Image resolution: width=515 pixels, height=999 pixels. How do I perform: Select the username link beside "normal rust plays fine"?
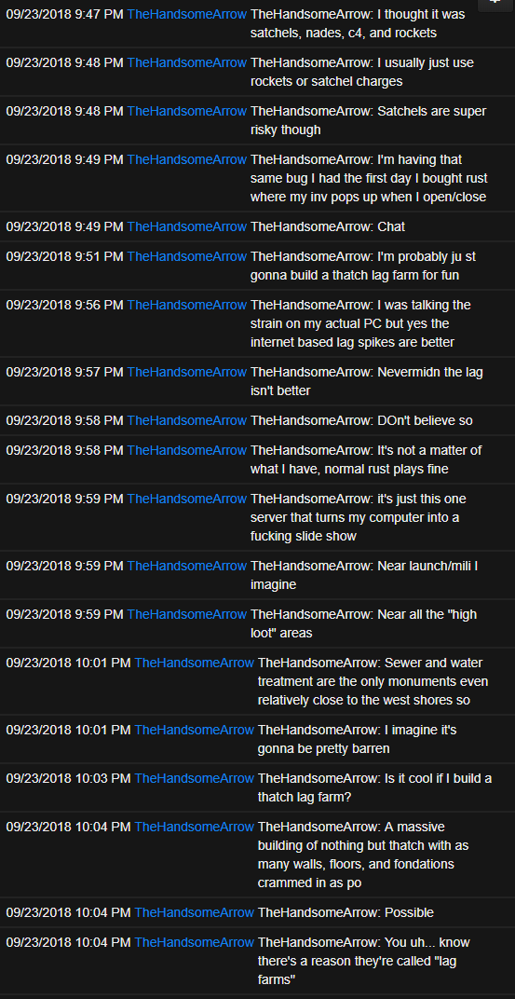coord(186,450)
